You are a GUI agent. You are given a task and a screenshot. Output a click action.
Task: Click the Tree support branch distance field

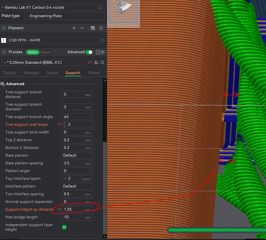77,94
